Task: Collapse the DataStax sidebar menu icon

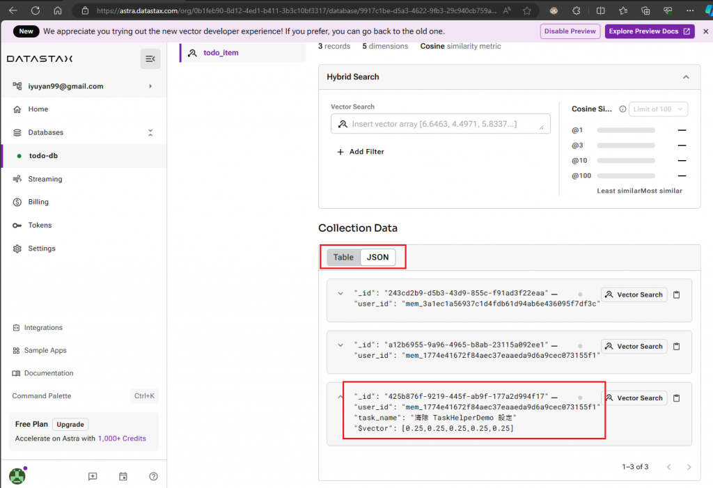Action: (150, 58)
